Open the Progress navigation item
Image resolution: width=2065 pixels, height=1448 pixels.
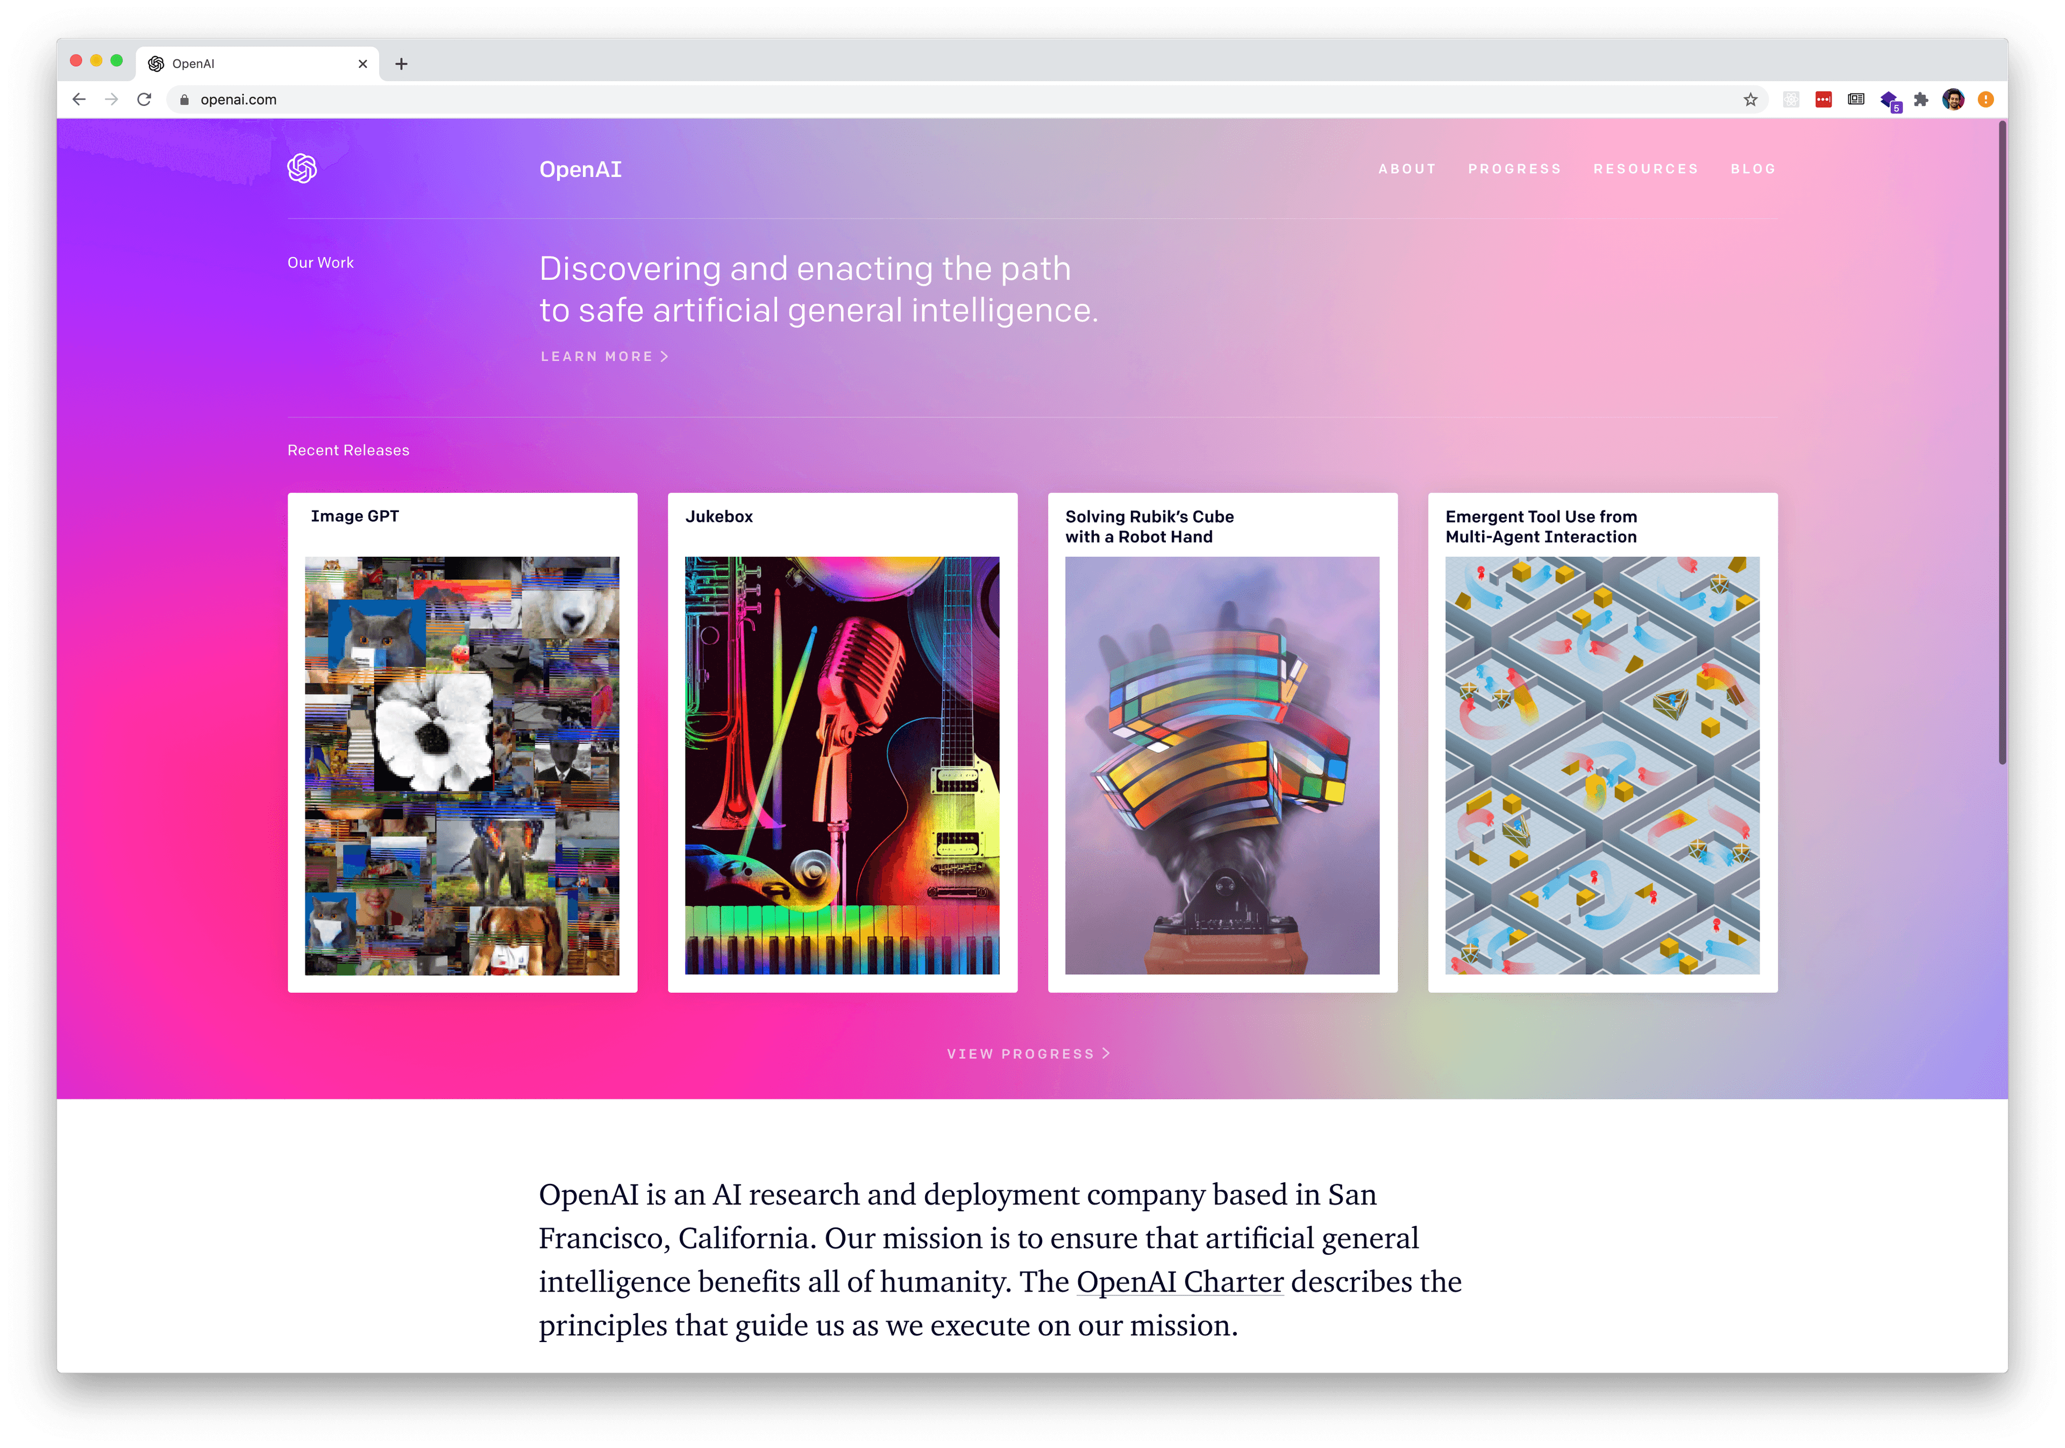(x=1514, y=169)
